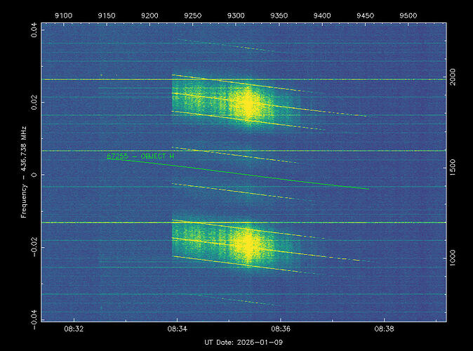This screenshot has height=351, width=473.
Task: Select the 08:38 time axis tick label
Action: (385, 329)
